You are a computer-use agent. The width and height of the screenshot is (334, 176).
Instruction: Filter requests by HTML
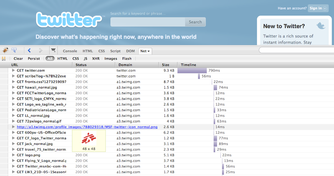pos(62,59)
